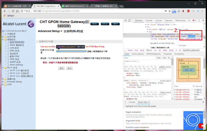Screen dimensions: 207x131
Task: Activate the DevTools element inspector tool
Action: click(126, 20)
